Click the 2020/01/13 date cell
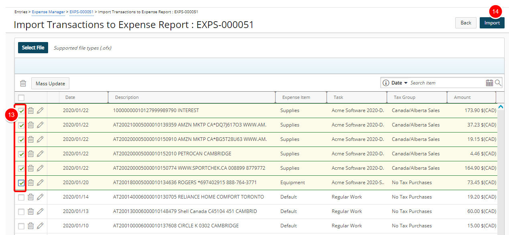Image resolution: width=509 pixels, height=235 pixels. (76, 211)
